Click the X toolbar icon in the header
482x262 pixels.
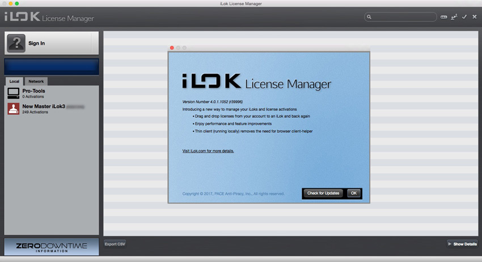click(x=474, y=17)
